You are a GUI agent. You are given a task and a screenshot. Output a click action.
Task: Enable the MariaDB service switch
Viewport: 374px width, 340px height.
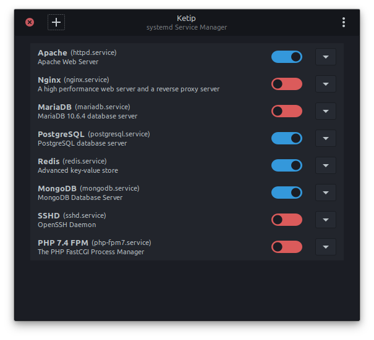pos(287,111)
